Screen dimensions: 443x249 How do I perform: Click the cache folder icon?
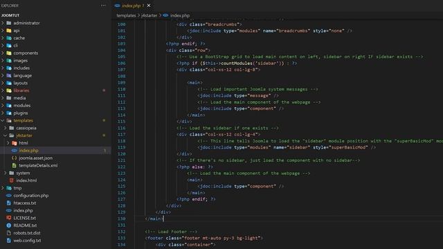click(9, 38)
